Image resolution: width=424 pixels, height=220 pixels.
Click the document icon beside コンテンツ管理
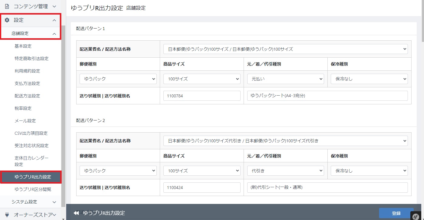click(x=7, y=6)
